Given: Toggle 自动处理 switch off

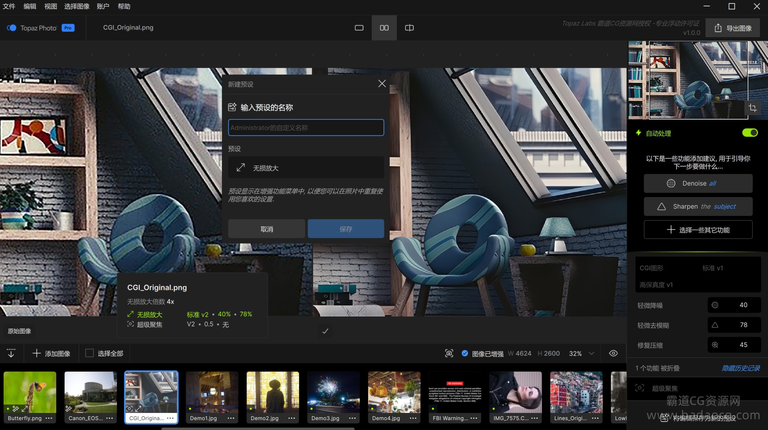Looking at the screenshot, I should click(750, 133).
